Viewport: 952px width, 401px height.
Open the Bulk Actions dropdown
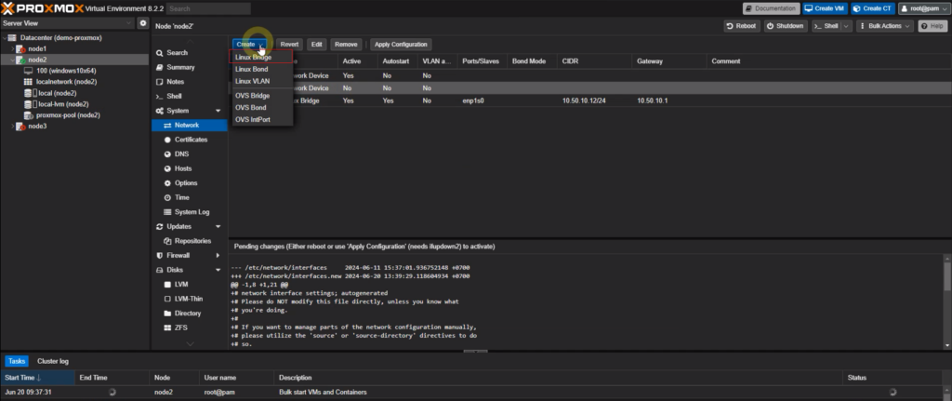885,26
